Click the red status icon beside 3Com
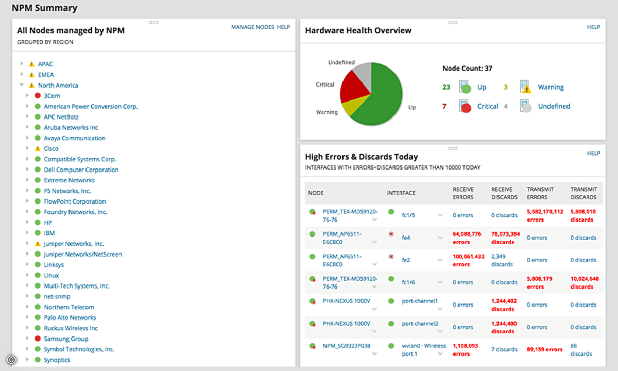Screen dimensions: 618x371 tap(37, 96)
